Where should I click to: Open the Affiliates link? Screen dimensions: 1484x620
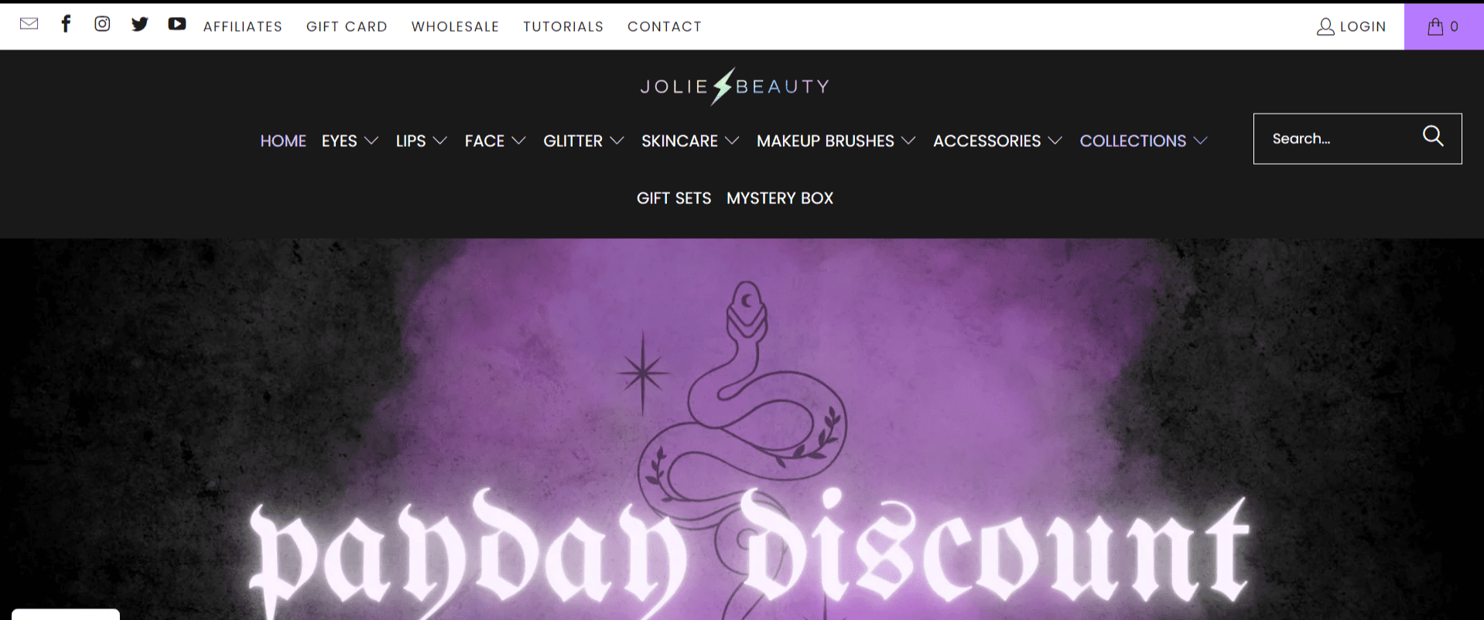point(243,26)
